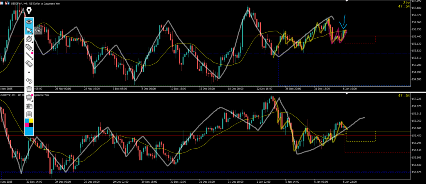426x184 pixels.
Task: Clear drawings with the trash can icon
Action: point(29,89)
